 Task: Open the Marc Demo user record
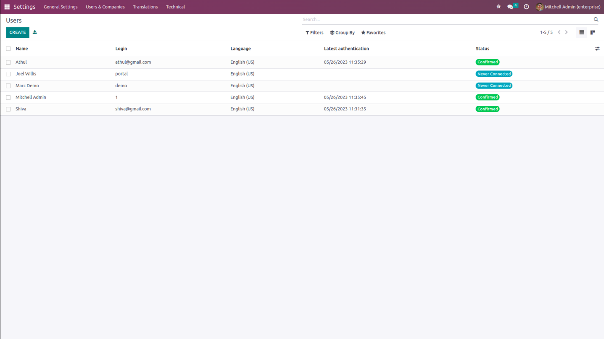pos(27,86)
